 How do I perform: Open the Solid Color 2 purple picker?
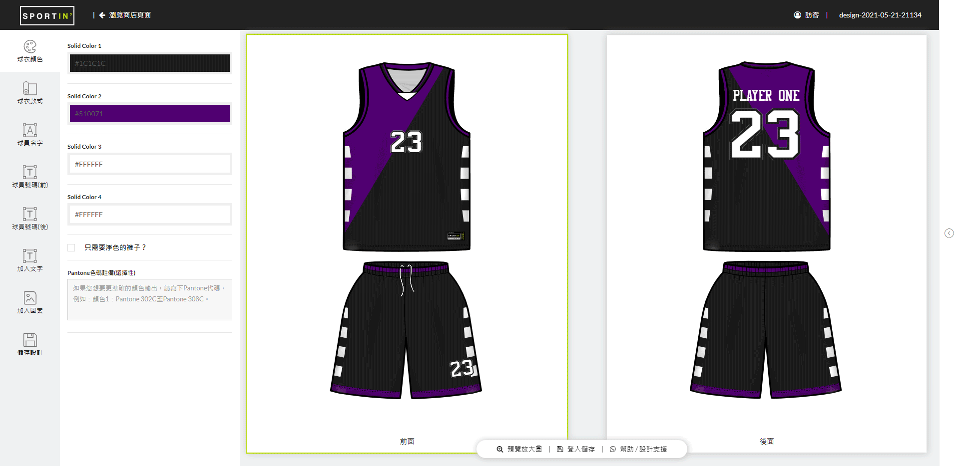(x=150, y=114)
